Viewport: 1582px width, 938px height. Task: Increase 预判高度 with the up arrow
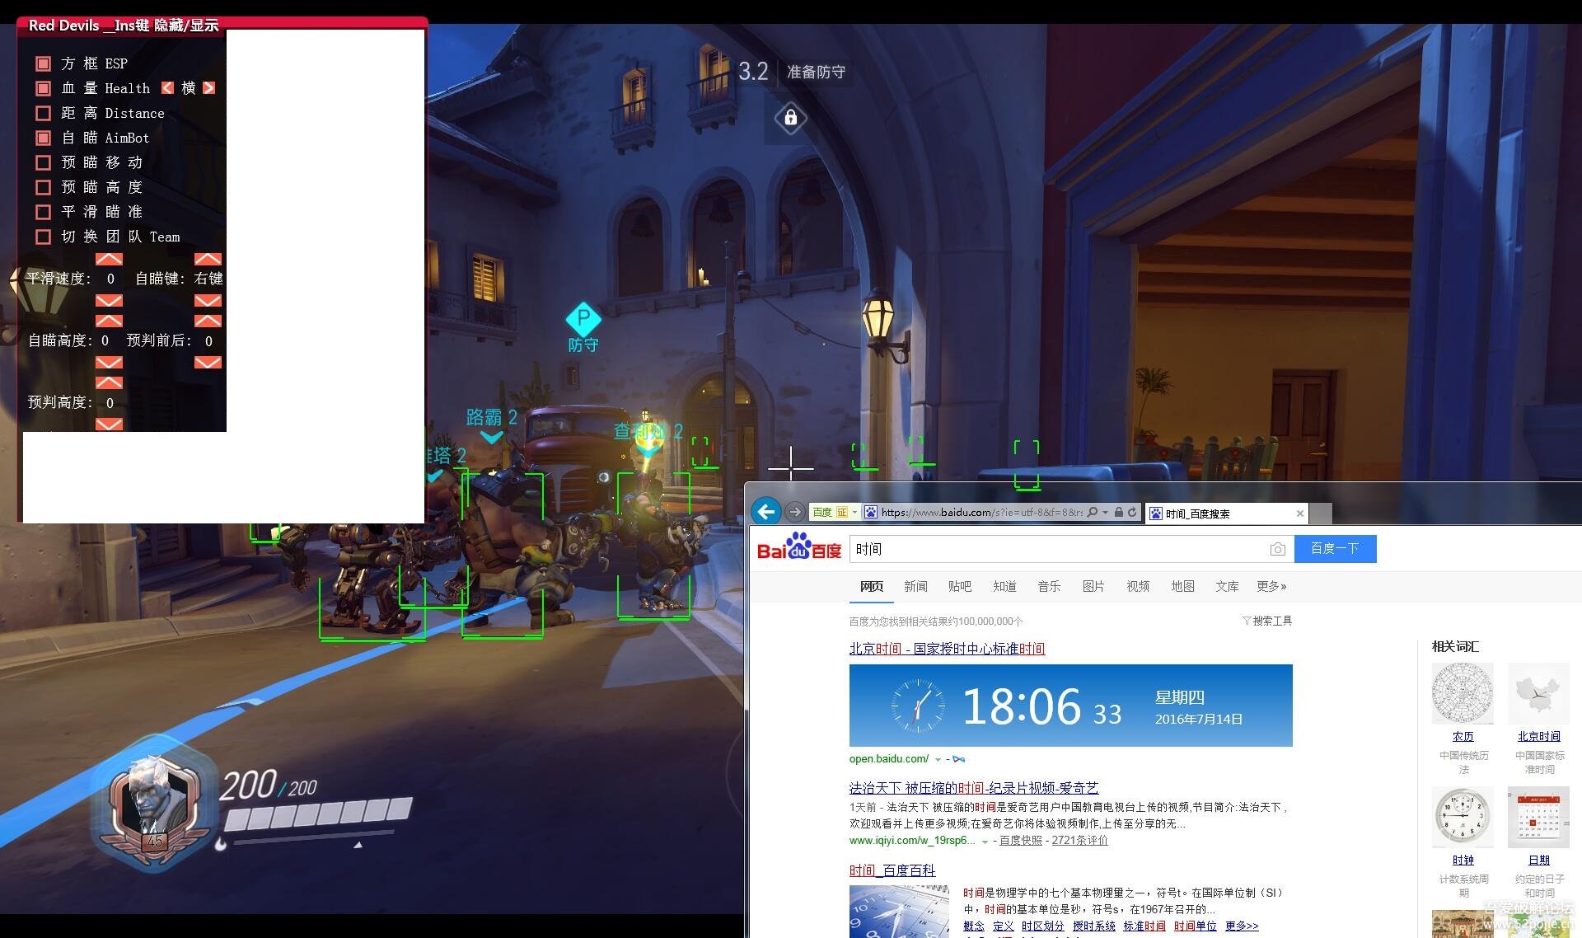point(109,382)
